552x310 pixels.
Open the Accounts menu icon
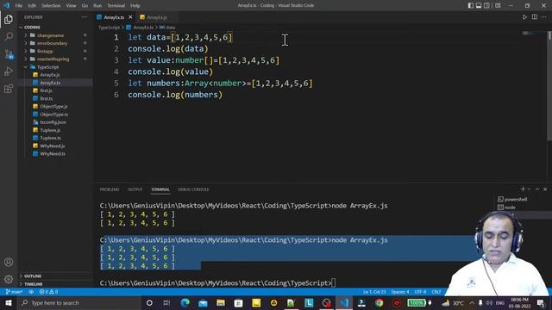tap(9, 262)
